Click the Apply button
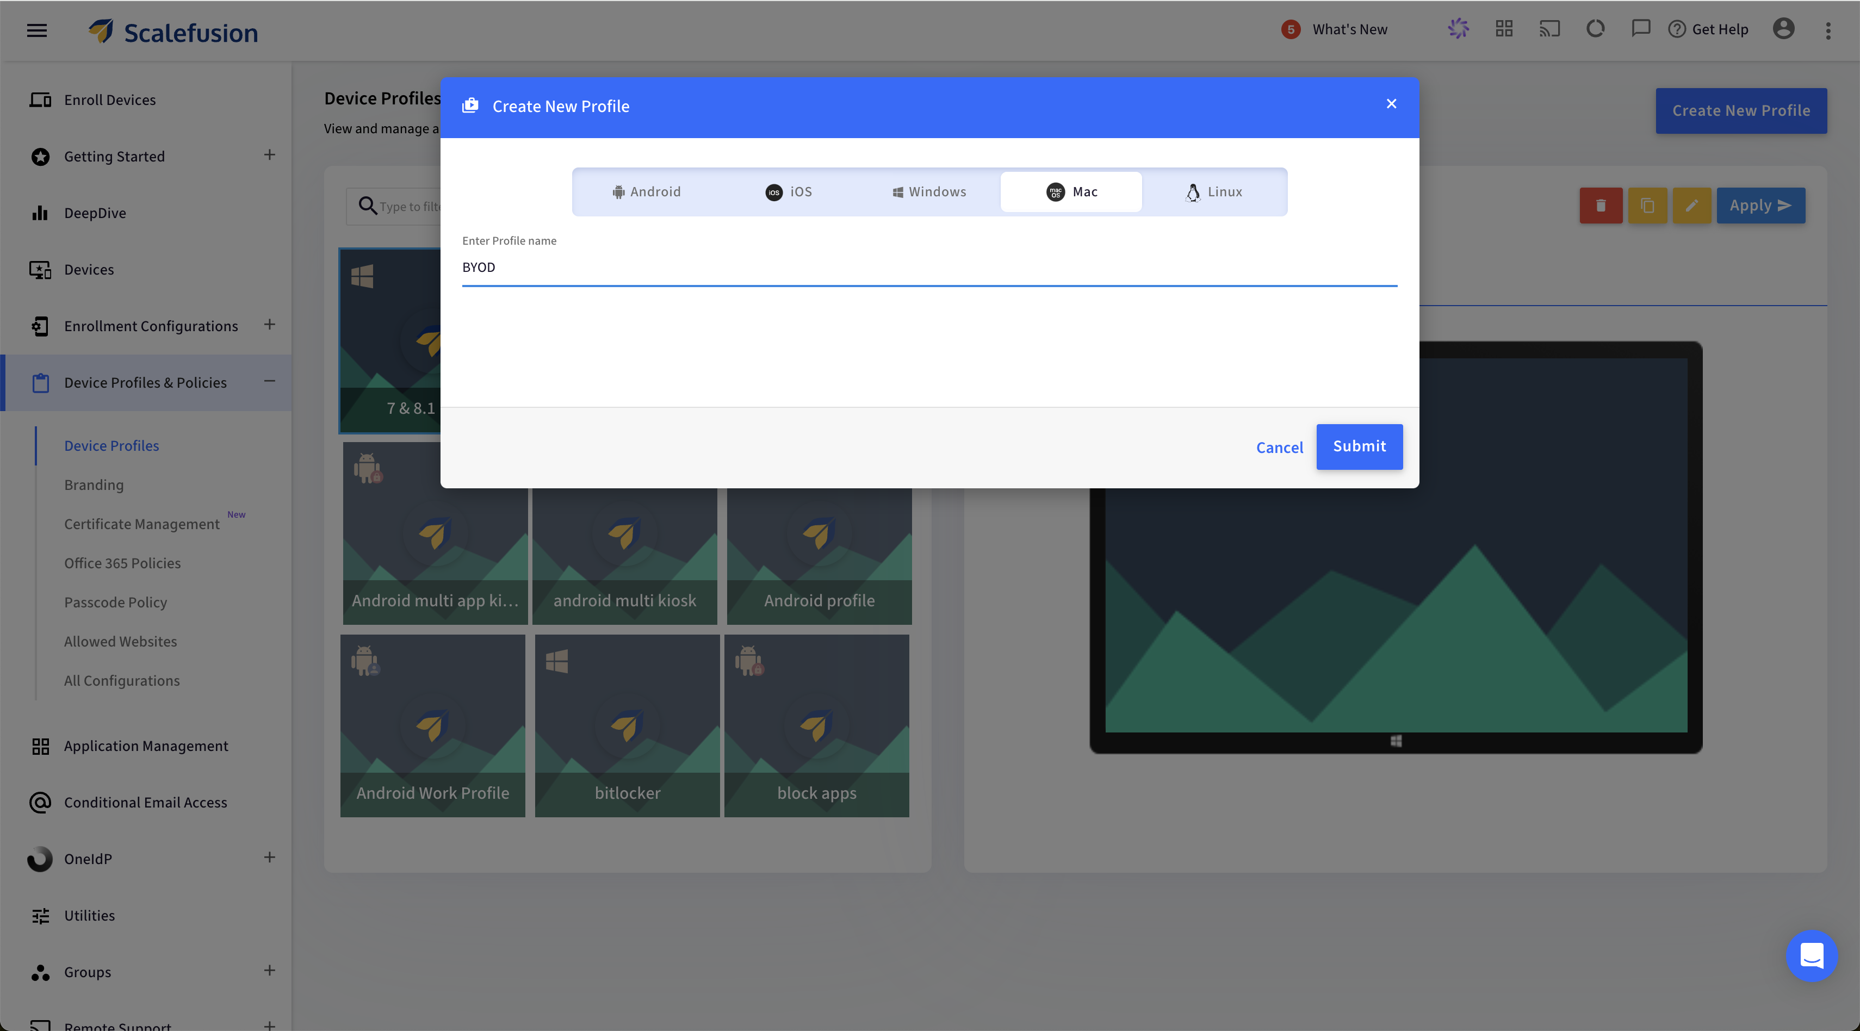Screen dimensions: 1860x1031 coord(1760,206)
